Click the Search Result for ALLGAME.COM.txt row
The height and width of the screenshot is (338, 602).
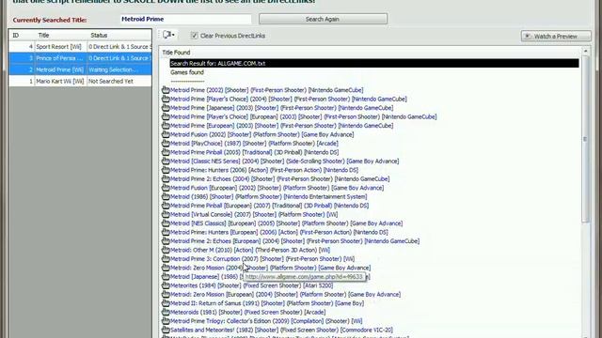coord(374,63)
